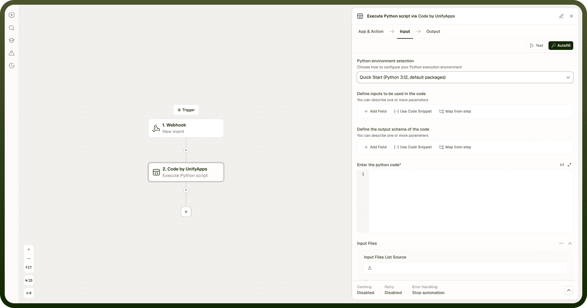Click the Code by UnifyApps node icon
This screenshot has width=587, height=308.
pos(156,172)
